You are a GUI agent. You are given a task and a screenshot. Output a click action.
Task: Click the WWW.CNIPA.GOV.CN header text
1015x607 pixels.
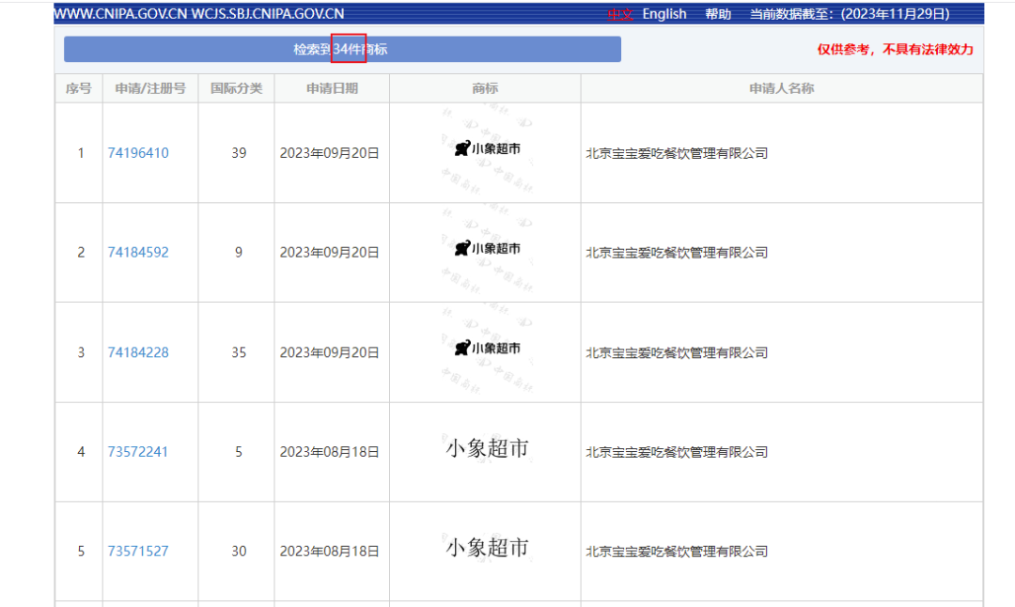point(120,13)
